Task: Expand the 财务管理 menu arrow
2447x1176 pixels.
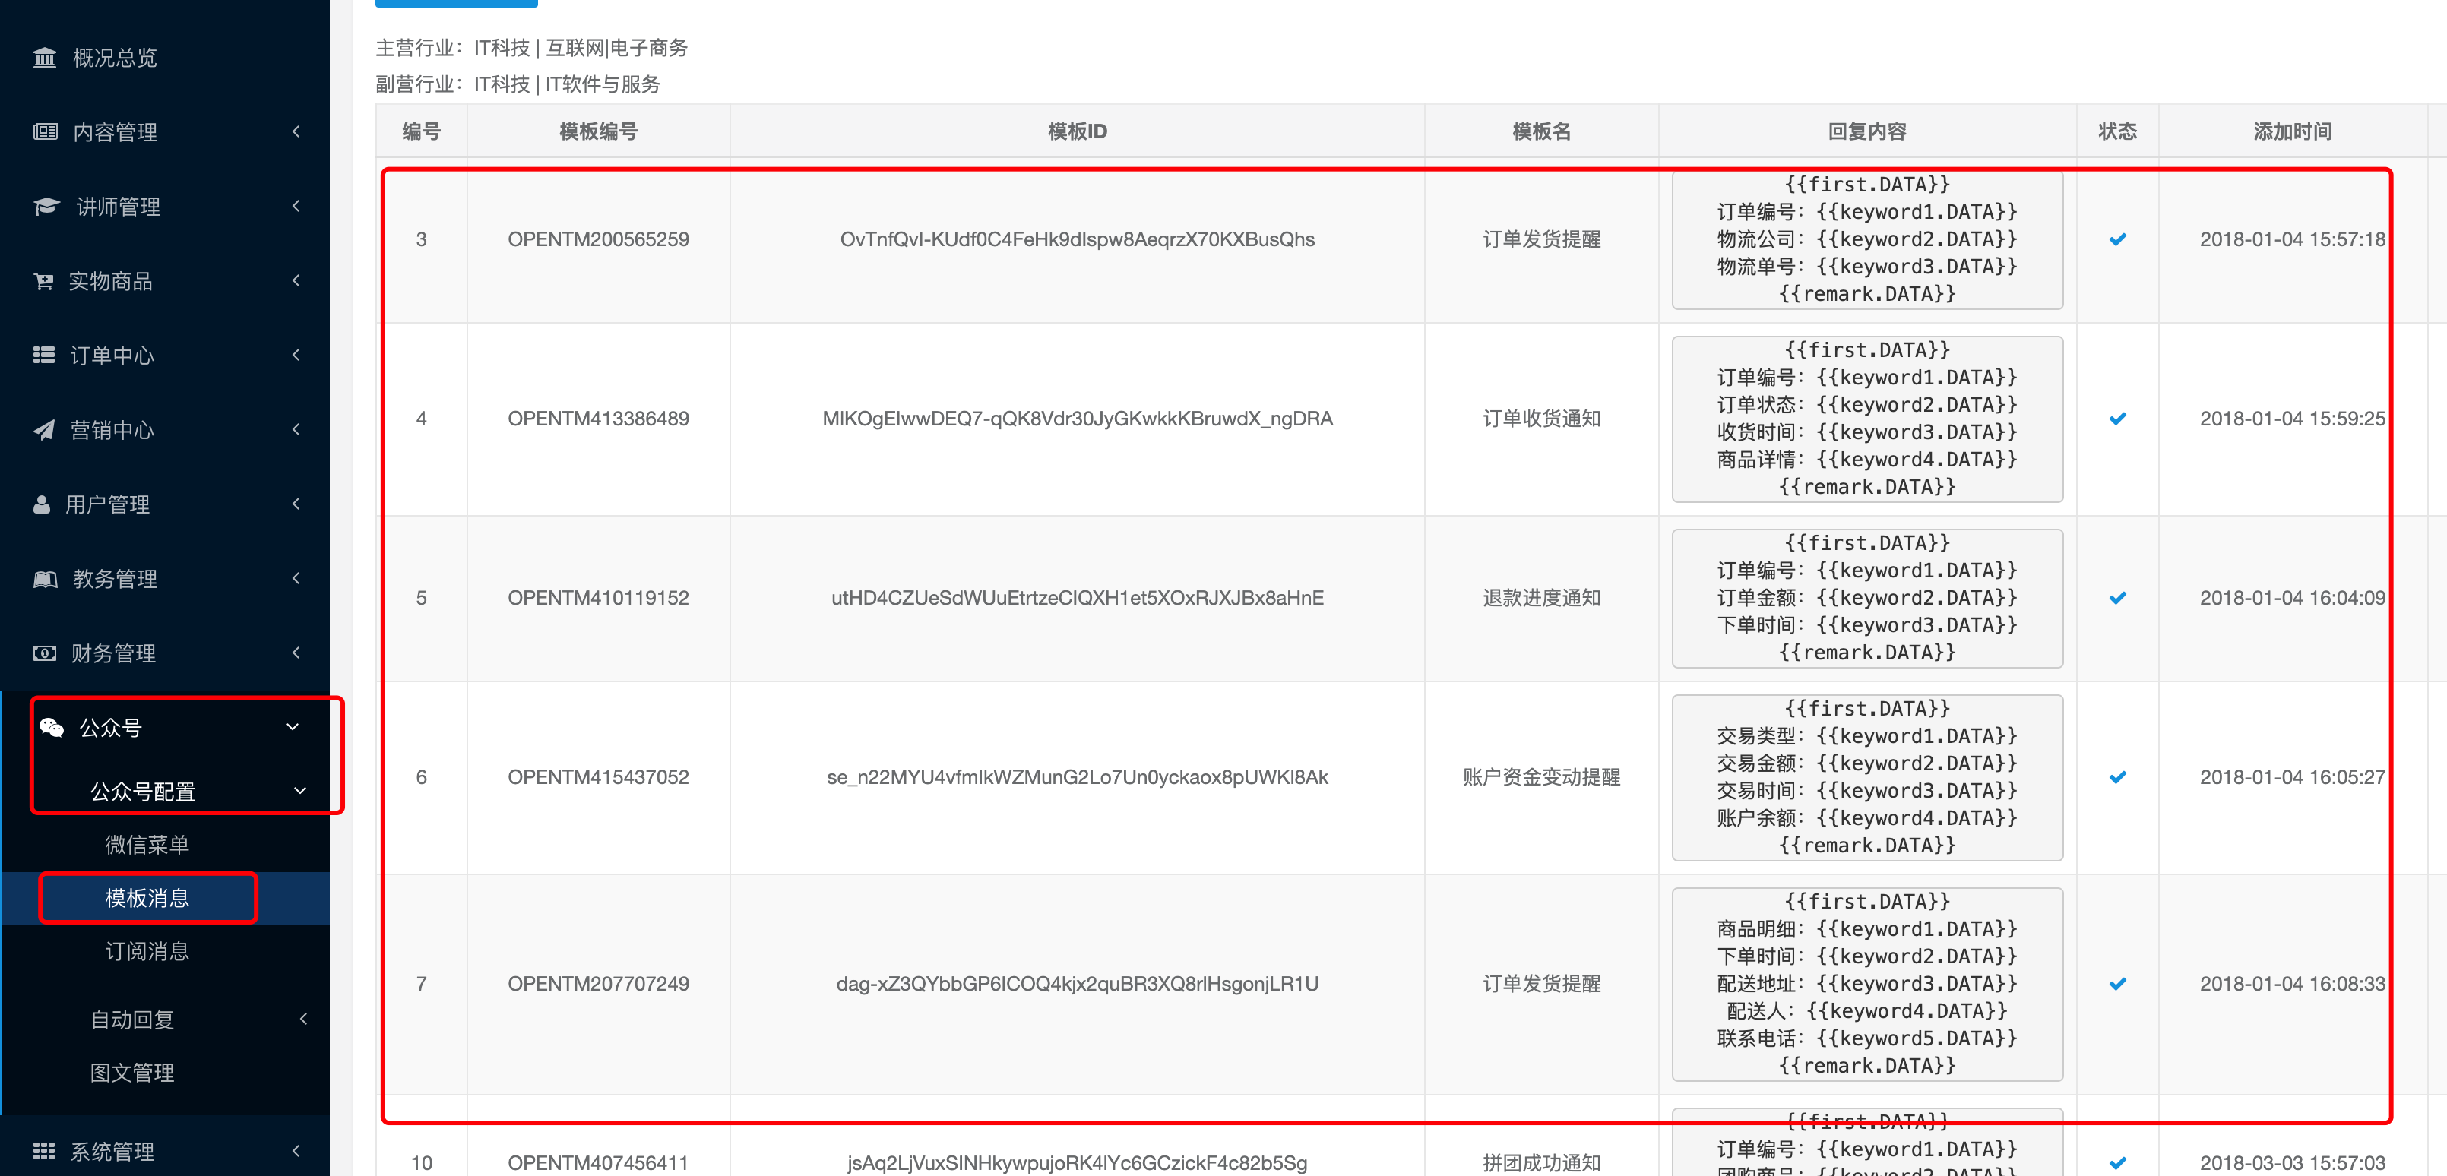Action: 296,653
